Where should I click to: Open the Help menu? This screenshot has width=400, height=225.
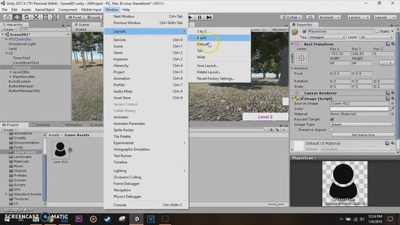pyautogui.click(x=126, y=10)
